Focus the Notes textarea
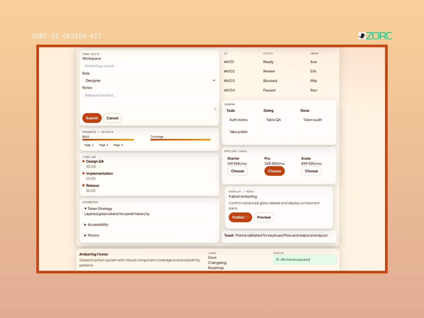424x318 pixels. pyautogui.click(x=149, y=101)
